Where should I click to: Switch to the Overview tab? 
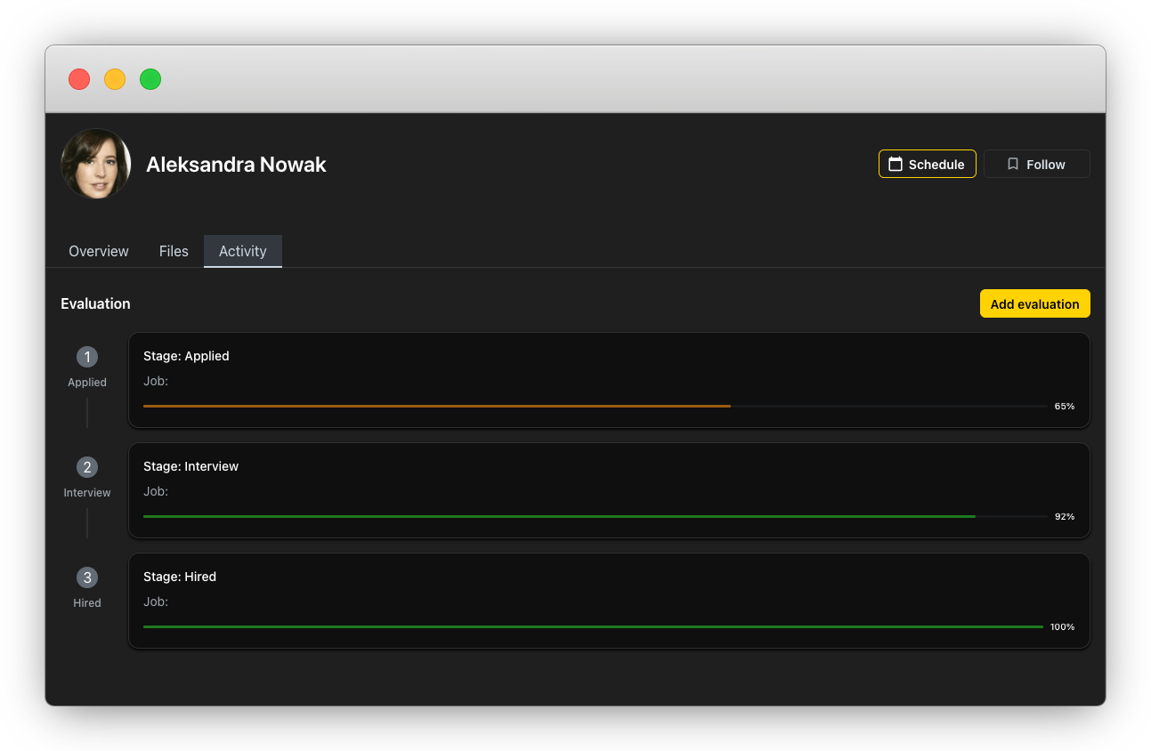click(99, 251)
